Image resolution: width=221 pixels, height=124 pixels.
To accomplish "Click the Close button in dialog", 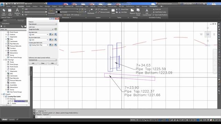I will 43,63.
